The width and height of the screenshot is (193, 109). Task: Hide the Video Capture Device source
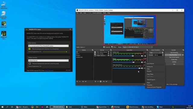(109, 52)
